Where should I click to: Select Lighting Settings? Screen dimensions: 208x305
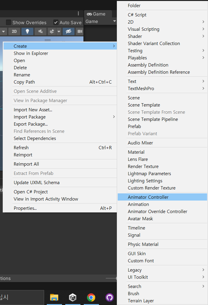coord(162,181)
